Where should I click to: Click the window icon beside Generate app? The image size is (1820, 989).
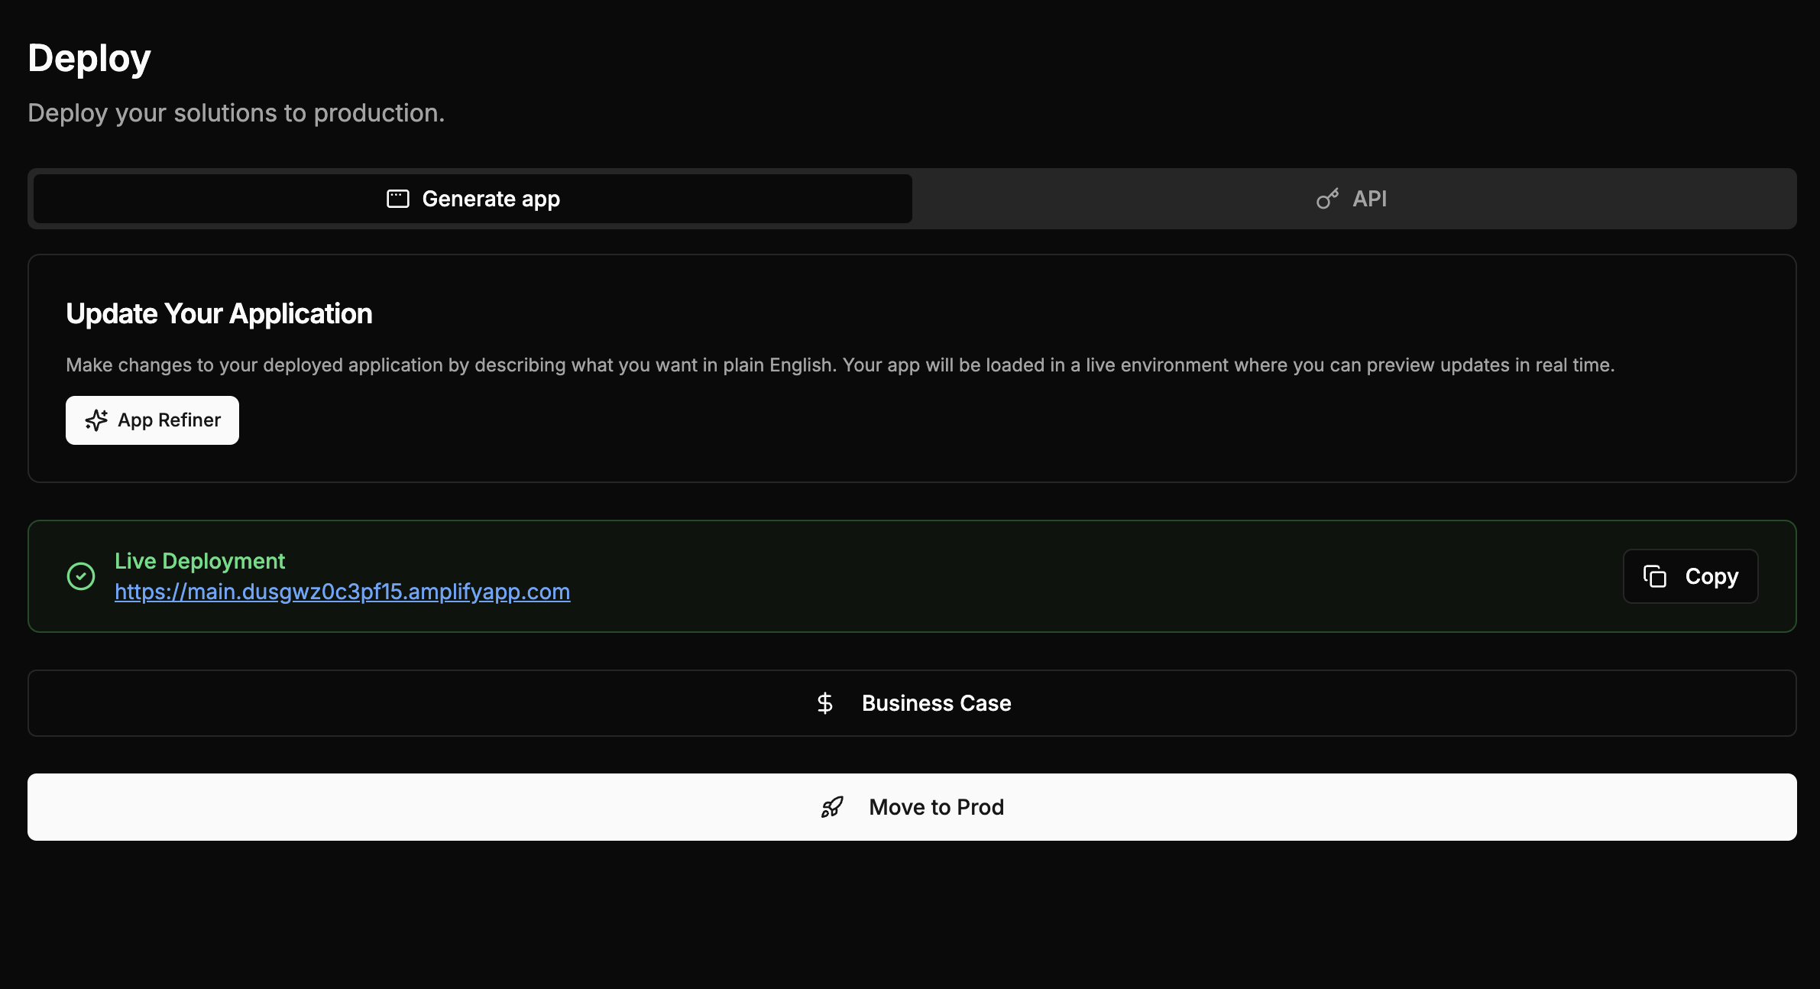(397, 199)
